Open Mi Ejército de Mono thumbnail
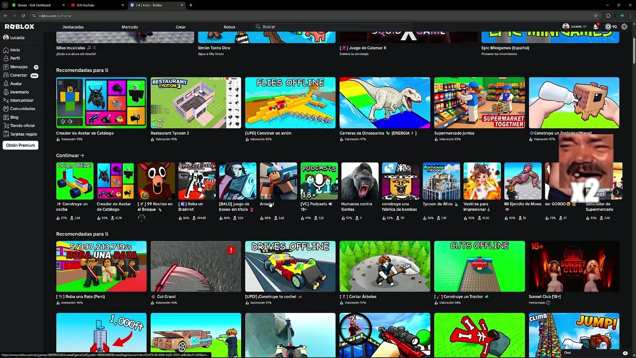636x358 pixels. coord(523,181)
